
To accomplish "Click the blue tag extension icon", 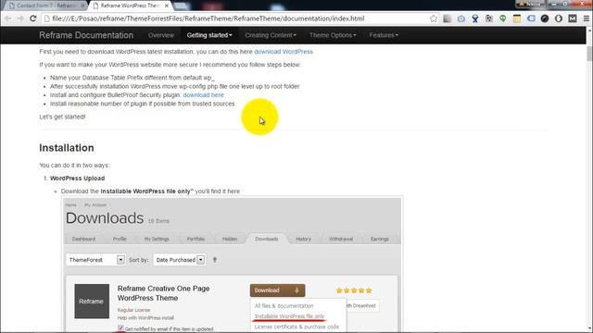I will point(531,18).
